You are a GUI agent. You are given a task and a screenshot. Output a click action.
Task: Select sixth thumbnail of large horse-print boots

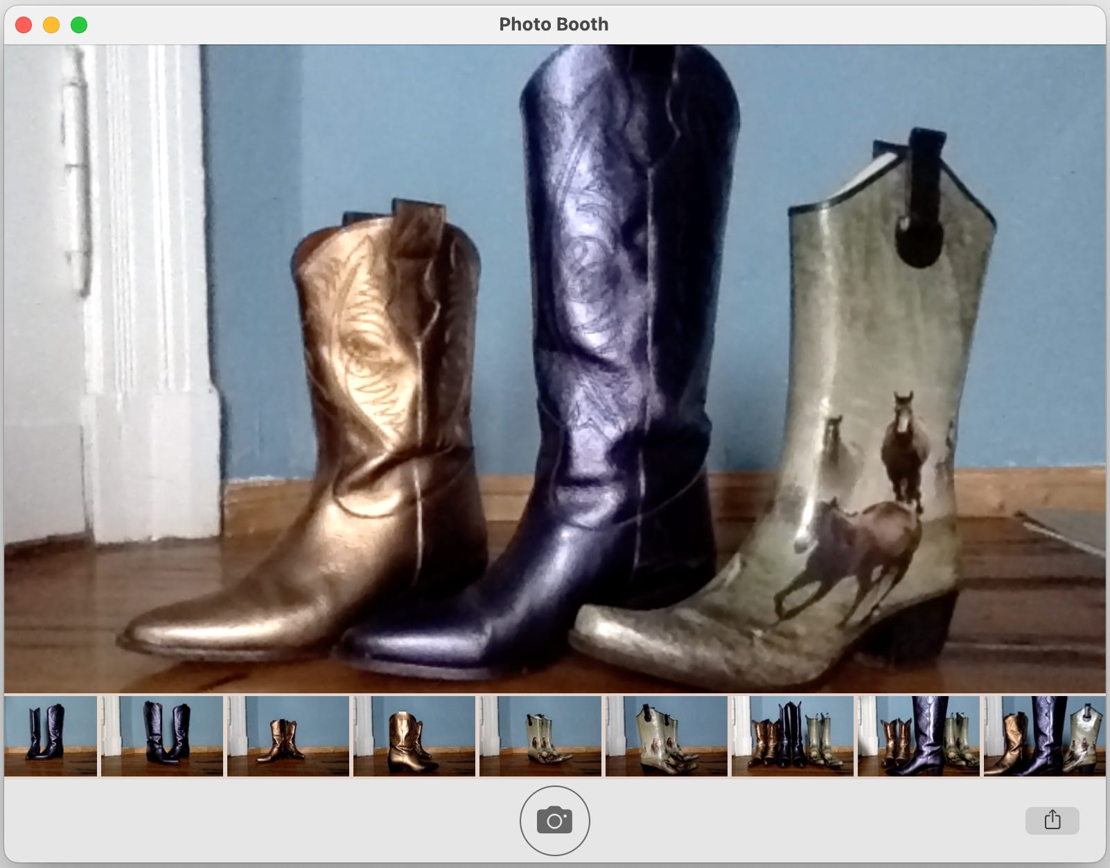coord(667,736)
